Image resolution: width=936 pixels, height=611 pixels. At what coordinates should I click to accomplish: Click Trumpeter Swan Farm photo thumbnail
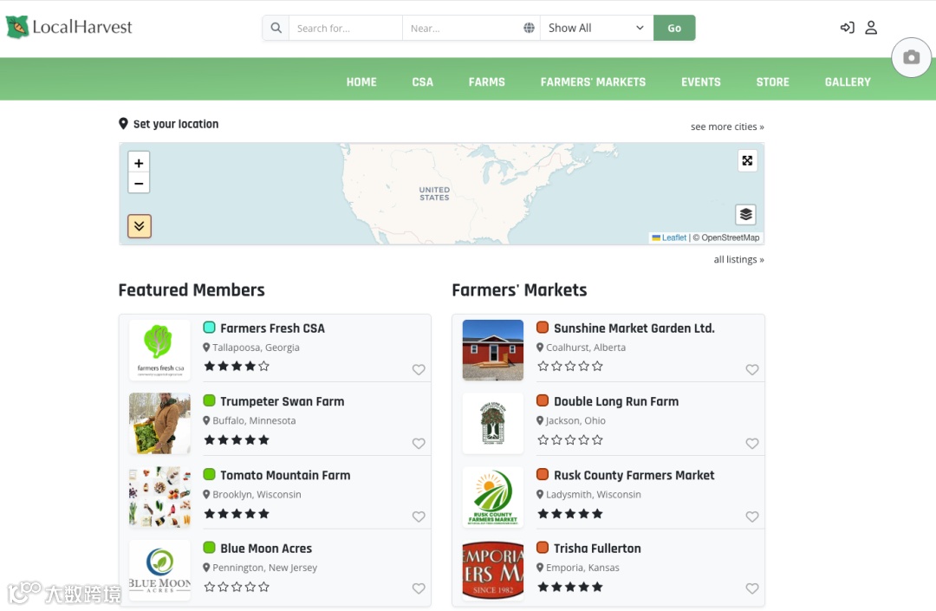159,424
